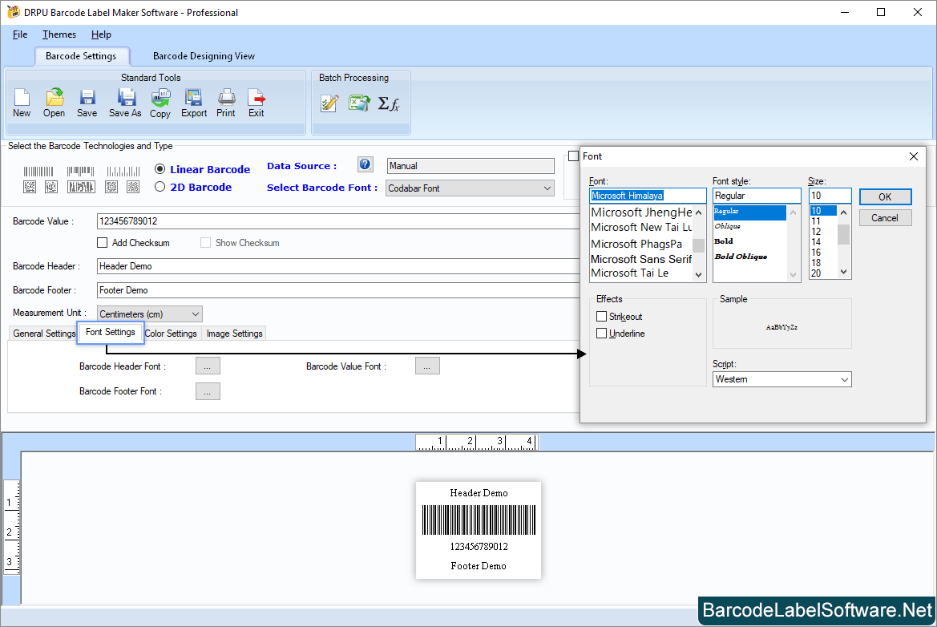Create a new barcode file using New
This screenshot has width=937, height=627.
point(21,103)
